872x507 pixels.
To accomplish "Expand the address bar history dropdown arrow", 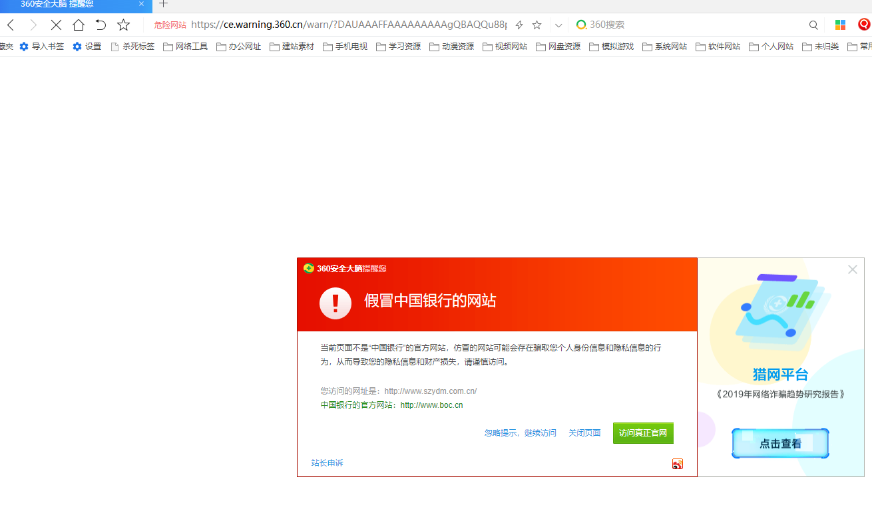I will pos(558,25).
